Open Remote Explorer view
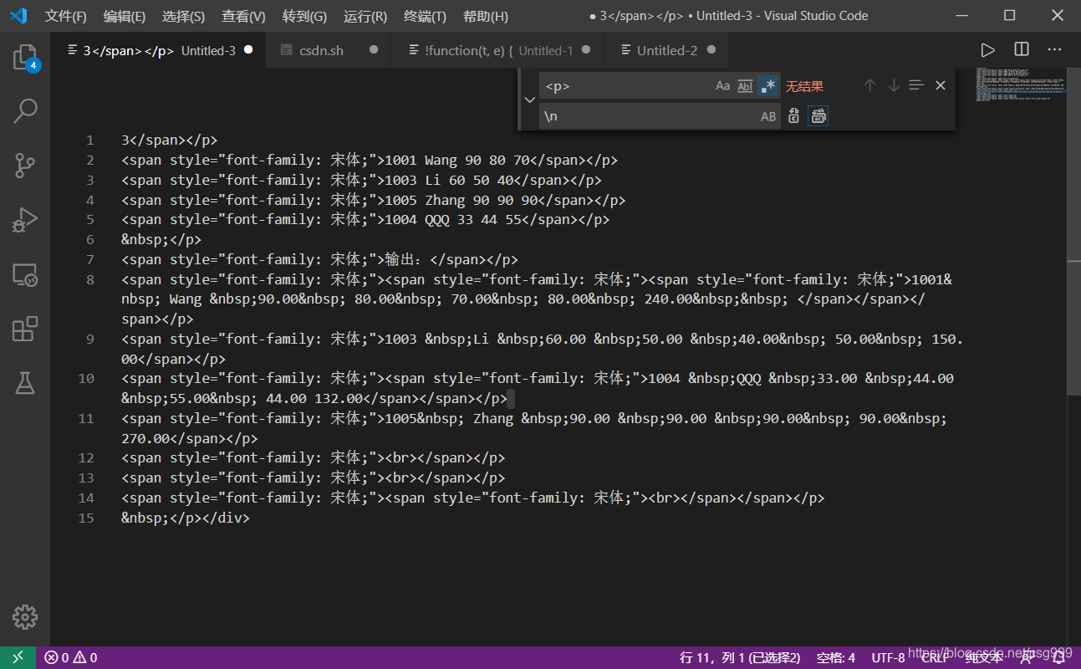This screenshot has height=669, width=1081. click(25, 275)
